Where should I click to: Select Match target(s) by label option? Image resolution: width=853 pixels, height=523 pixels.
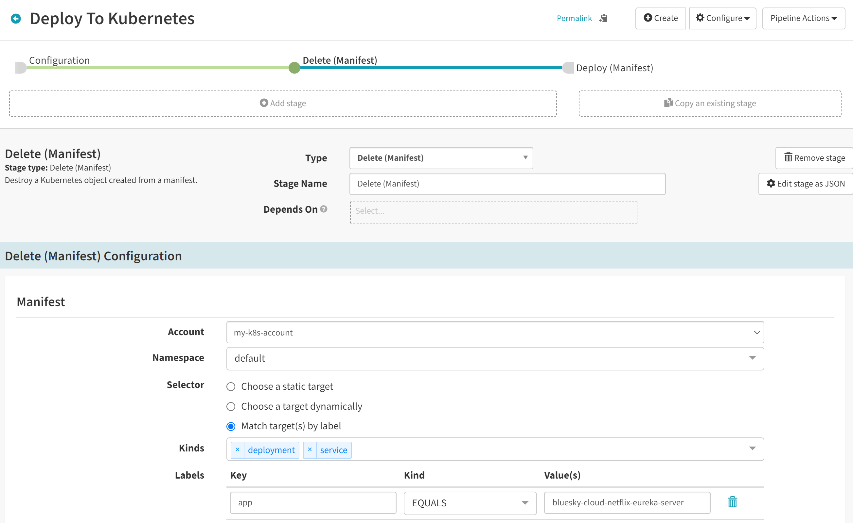(231, 426)
